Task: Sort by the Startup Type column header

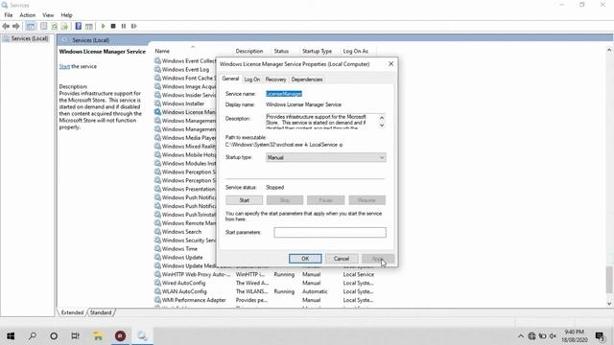Action: coord(317,51)
